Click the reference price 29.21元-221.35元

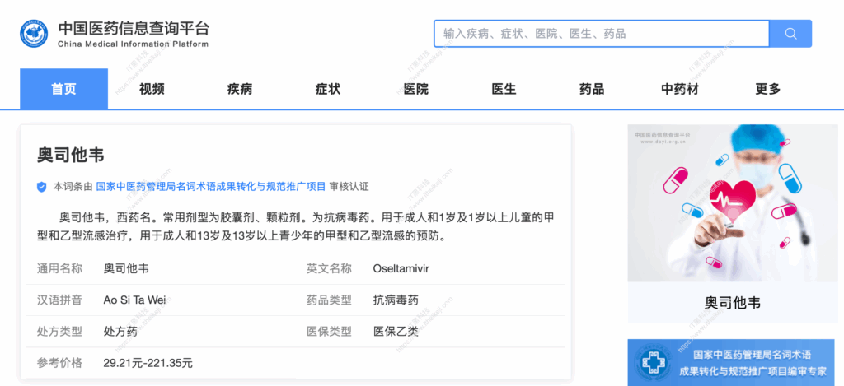148,364
